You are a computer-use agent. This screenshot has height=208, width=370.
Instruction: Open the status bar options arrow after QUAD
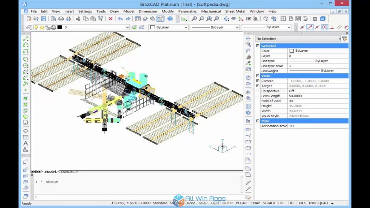coord(332,203)
